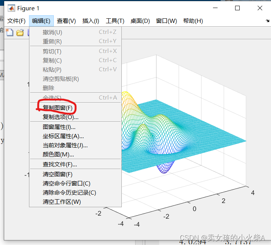
Task: Open 图窗属性(I)... dialog
Action: click(x=75, y=127)
